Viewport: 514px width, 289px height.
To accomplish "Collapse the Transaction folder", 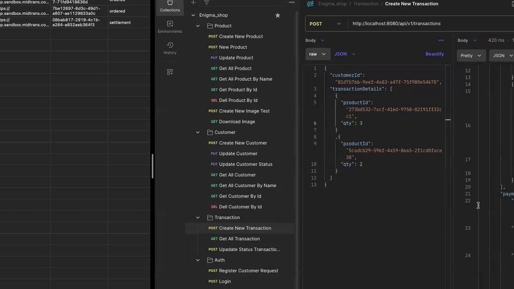I will pos(198,217).
